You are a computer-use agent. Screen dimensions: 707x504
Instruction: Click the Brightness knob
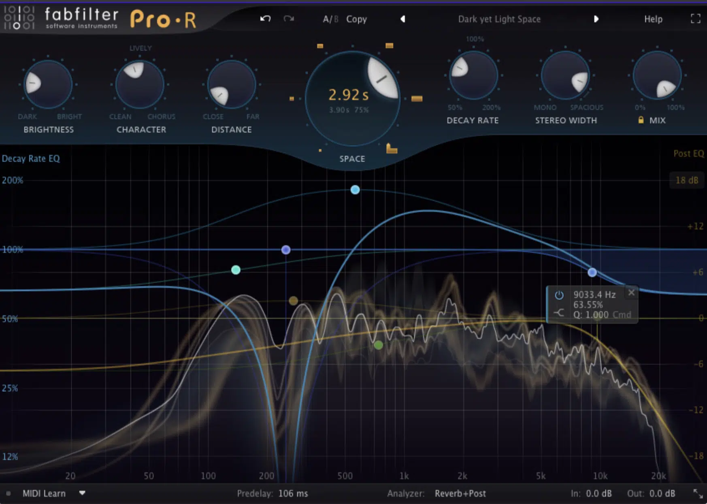pyautogui.click(x=48, y=84)
